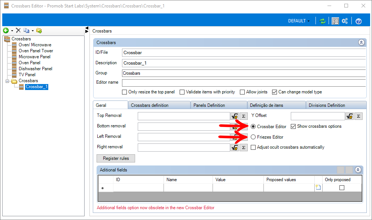
Task: Collapse the Crossbars folder node
Action: tap(7, 81)
